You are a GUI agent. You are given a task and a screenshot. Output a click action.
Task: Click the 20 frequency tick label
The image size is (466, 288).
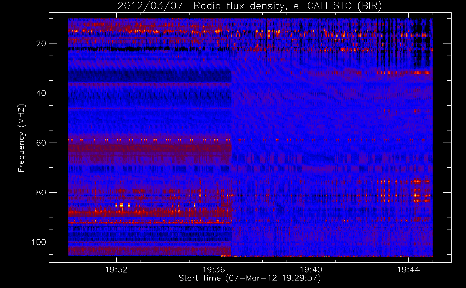pos(41,43)
